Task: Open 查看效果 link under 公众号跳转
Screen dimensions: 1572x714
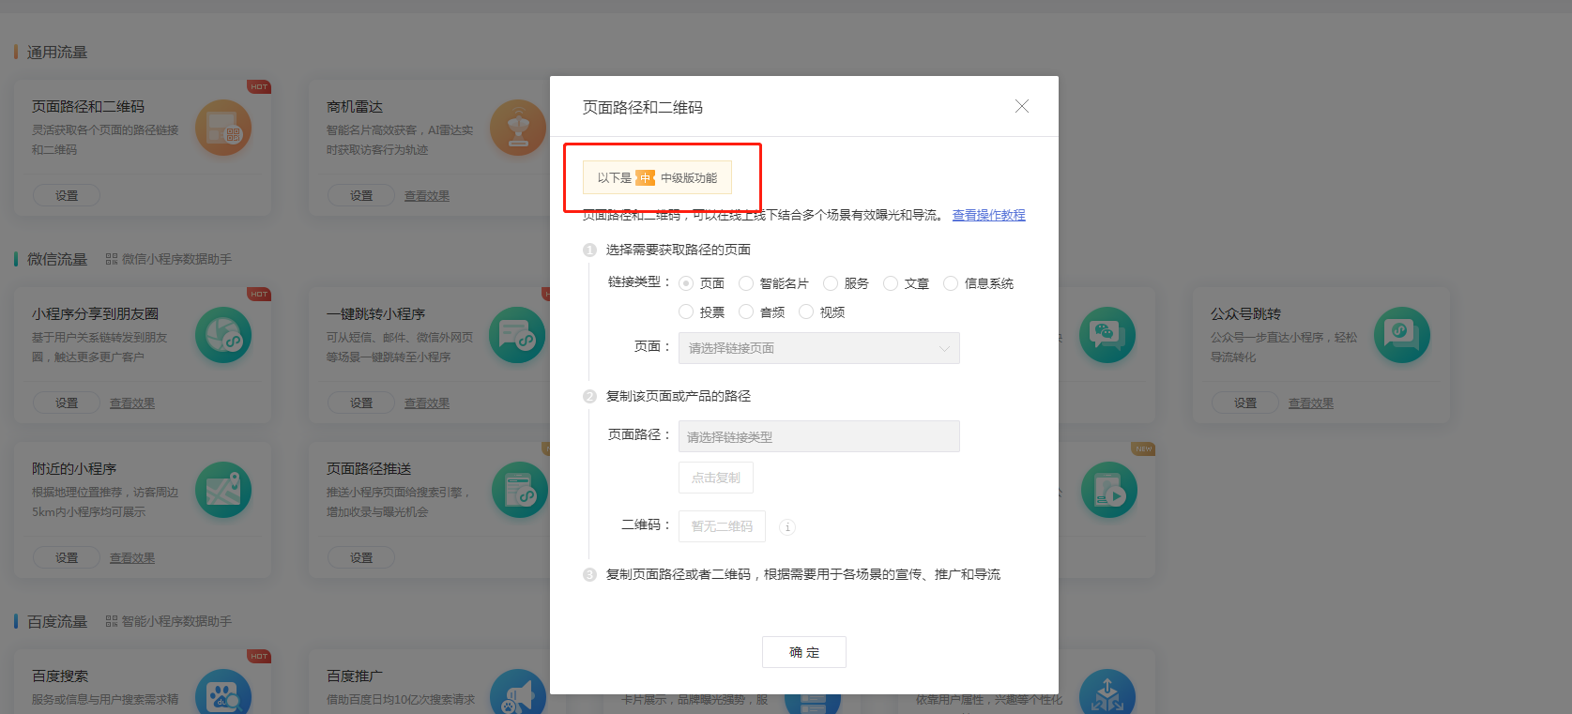Action: tap(1310, 403)
